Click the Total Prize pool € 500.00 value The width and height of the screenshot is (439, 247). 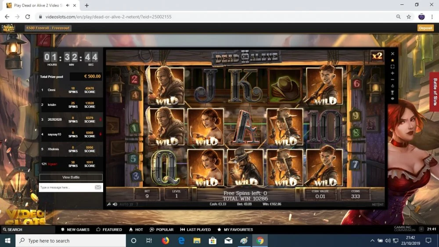pyautogui.click(x=86, y=76)
